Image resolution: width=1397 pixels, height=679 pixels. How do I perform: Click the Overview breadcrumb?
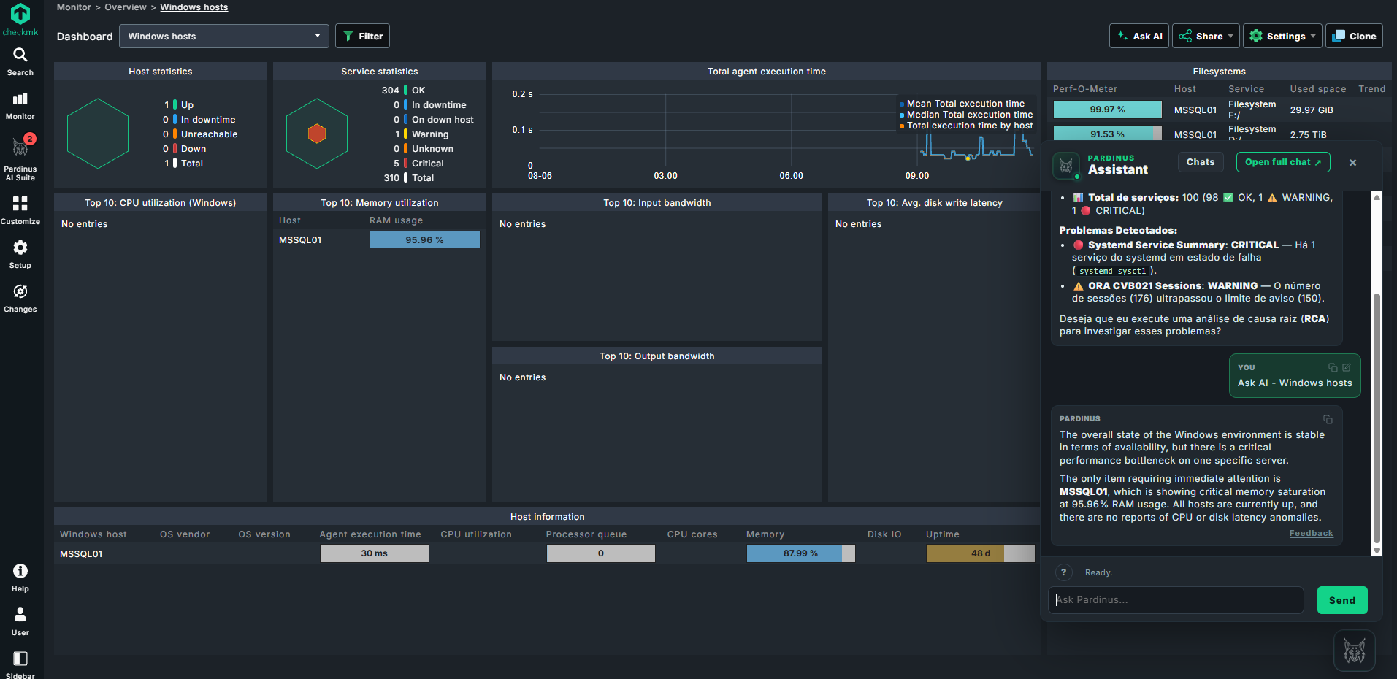(x=126, y=7)
